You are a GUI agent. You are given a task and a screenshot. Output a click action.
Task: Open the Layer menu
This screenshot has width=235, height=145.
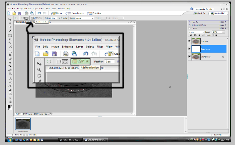pyautogui.click(x=35, y=9)
